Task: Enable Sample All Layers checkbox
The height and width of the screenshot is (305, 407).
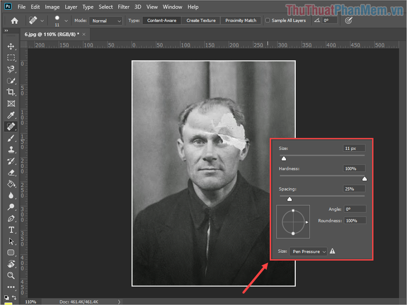Action: 267,20
